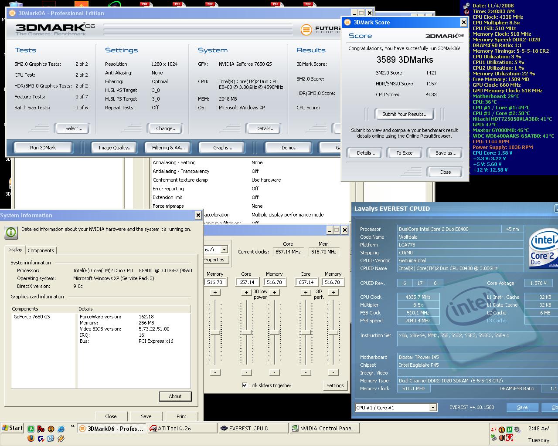
Task: Click the red ATITool tray icon
Action: 510,438
